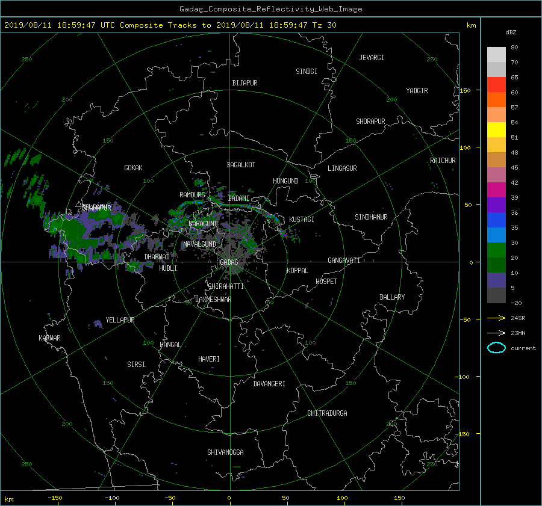Click the current legend label

[x=523, y=348]
